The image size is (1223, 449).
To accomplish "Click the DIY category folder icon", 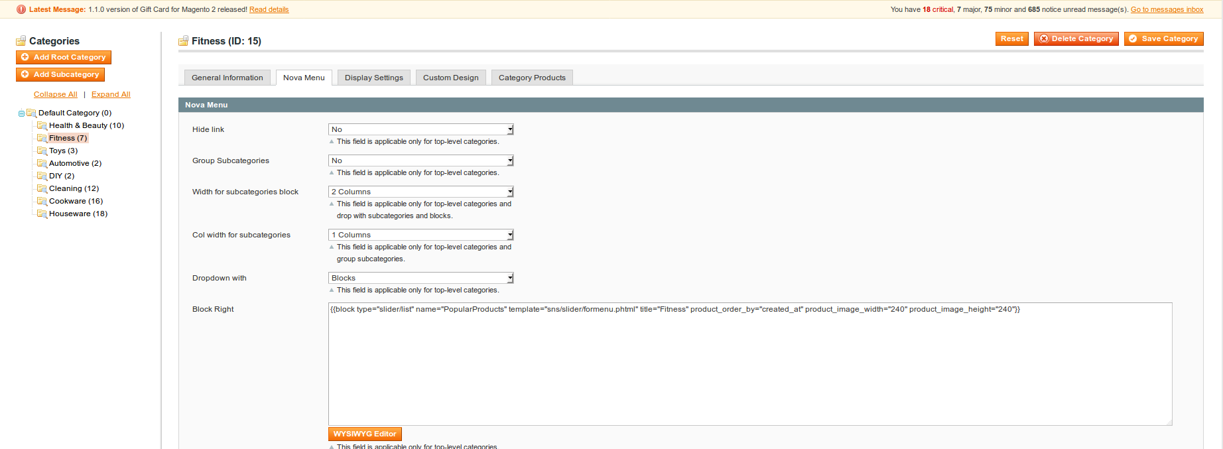I will click(42, 176).
